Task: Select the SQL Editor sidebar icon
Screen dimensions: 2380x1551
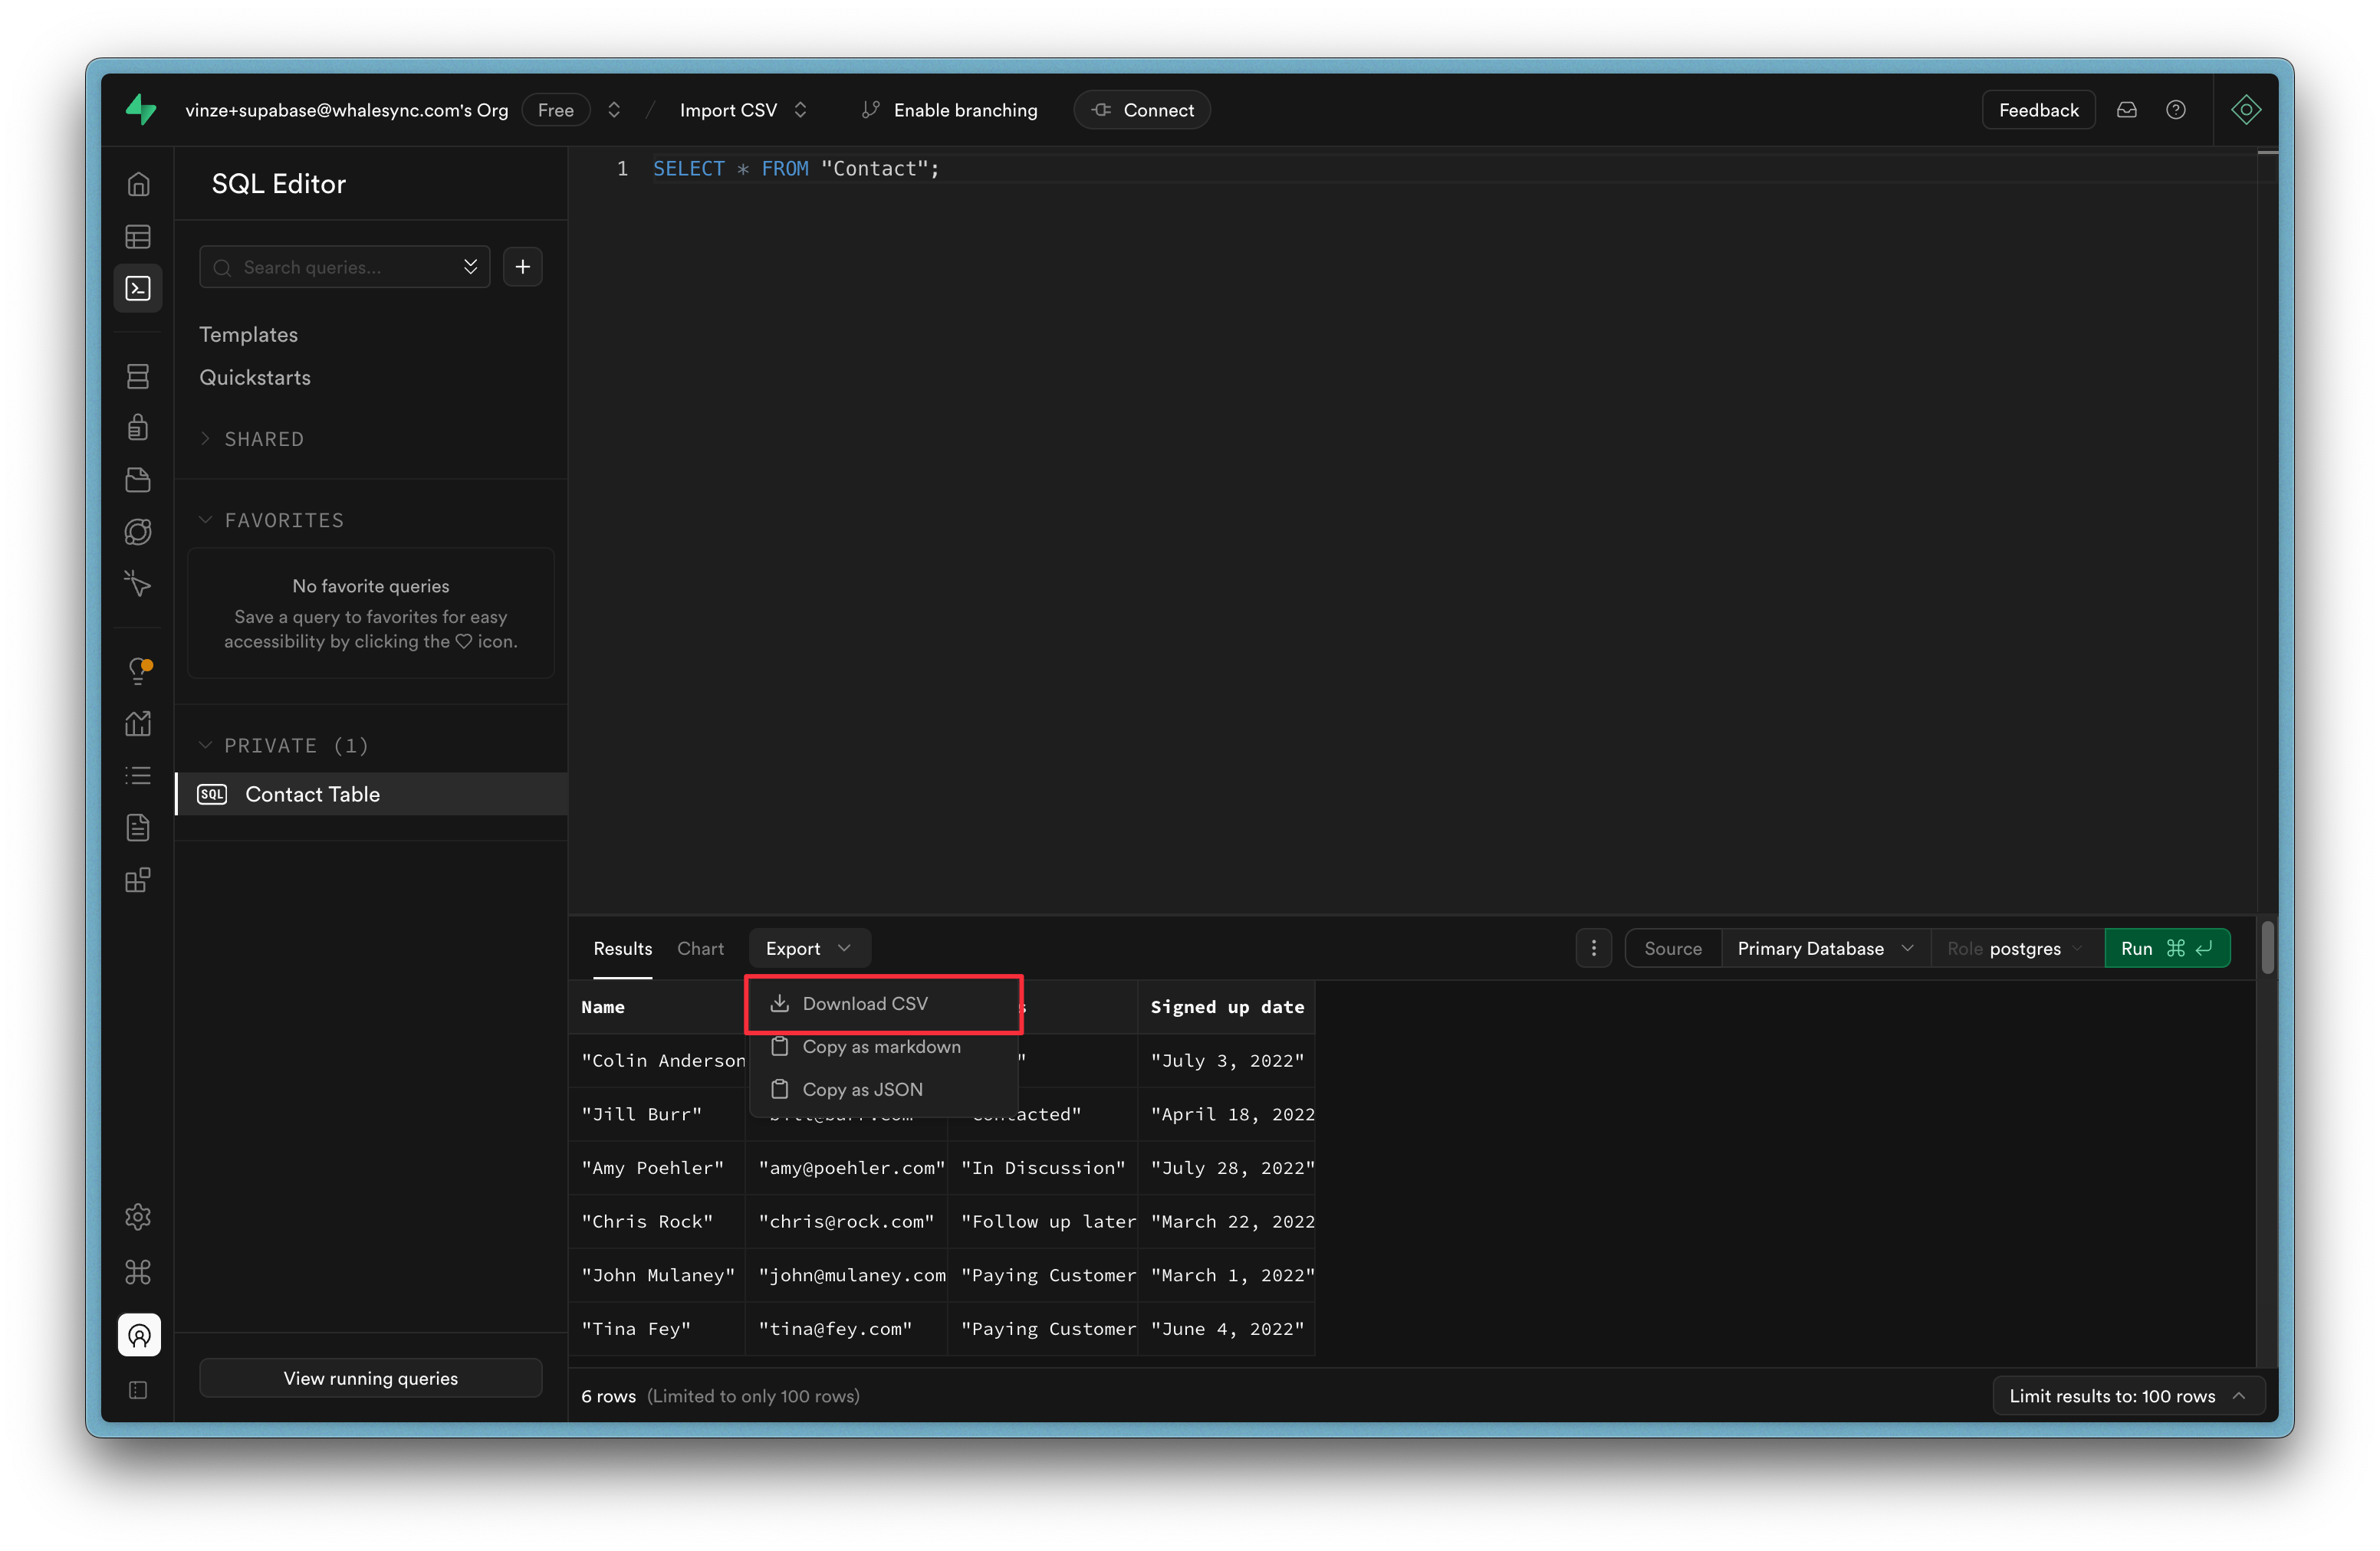Action: point(138,289)
